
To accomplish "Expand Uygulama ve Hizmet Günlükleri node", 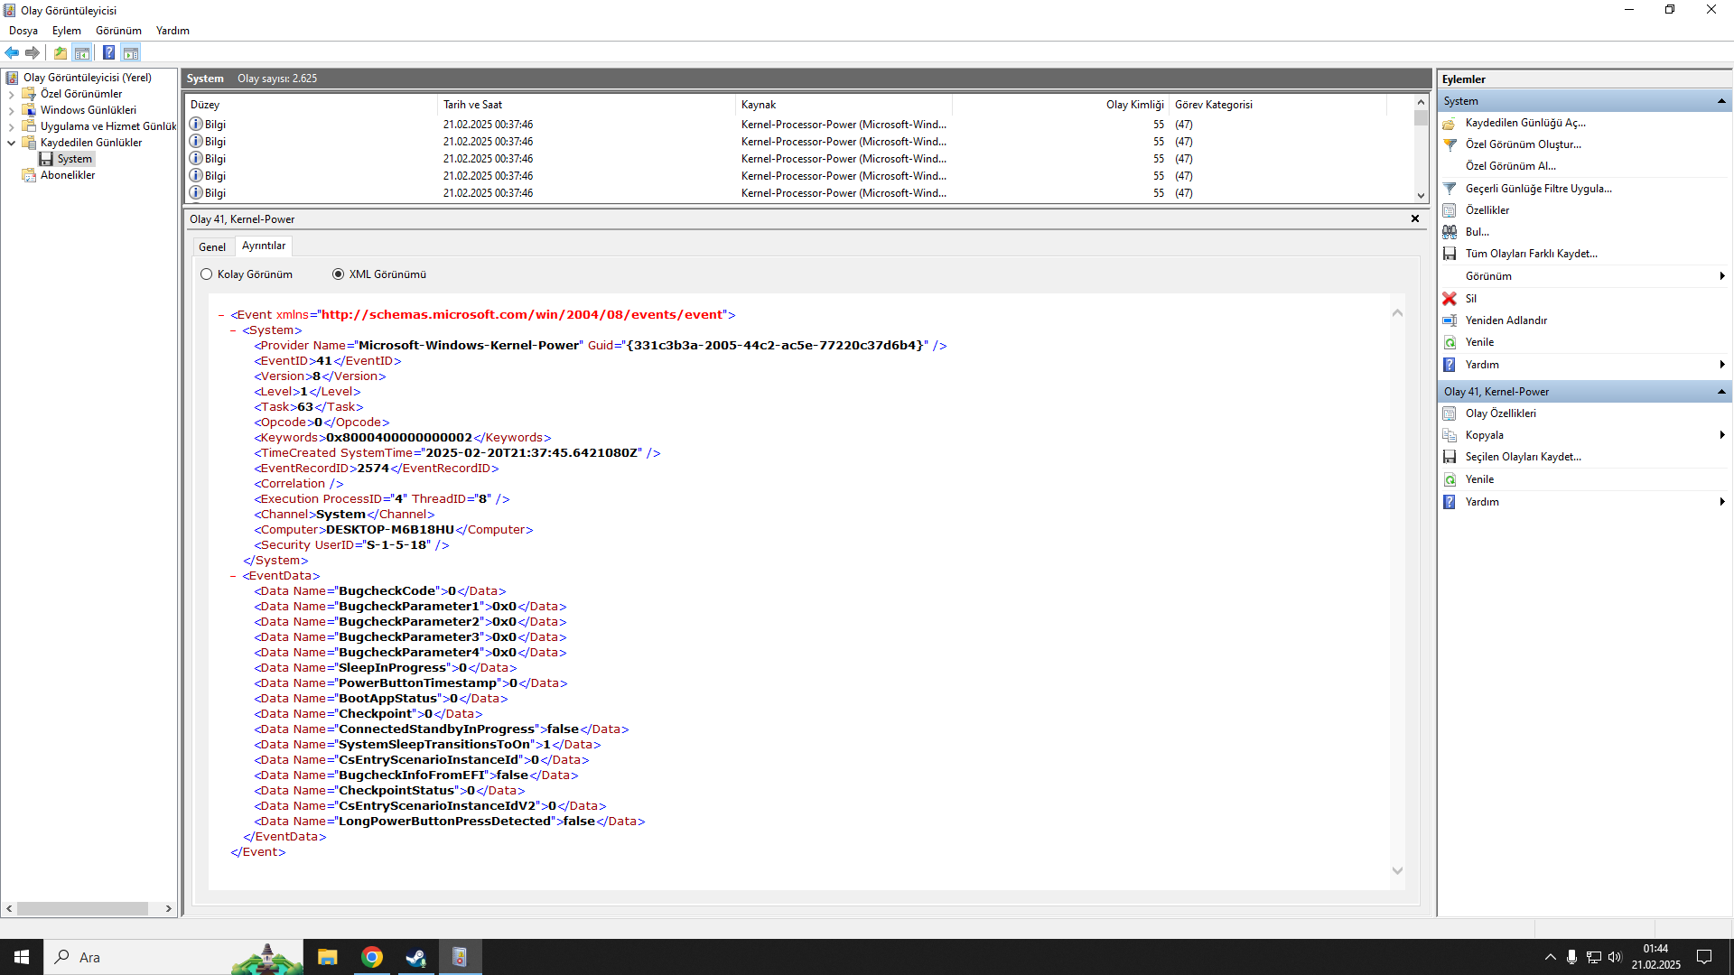I will coord(11,126).
